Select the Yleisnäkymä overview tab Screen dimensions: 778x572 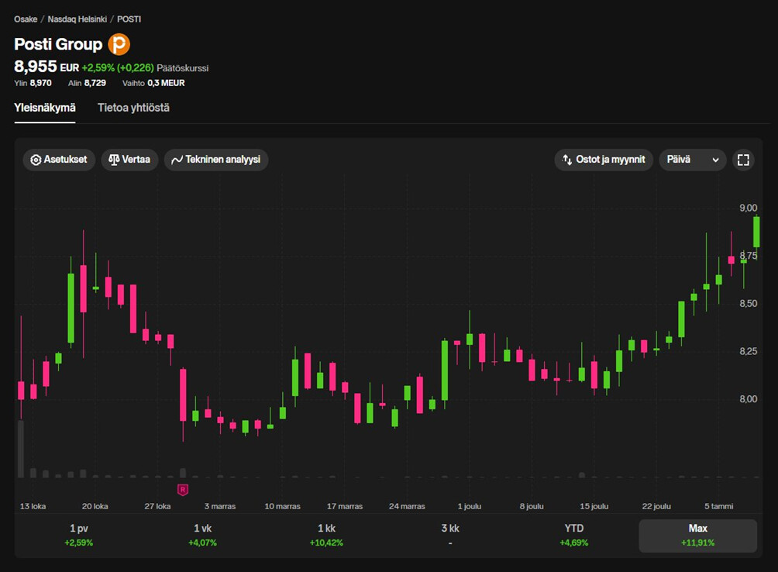tap(45, 108)
